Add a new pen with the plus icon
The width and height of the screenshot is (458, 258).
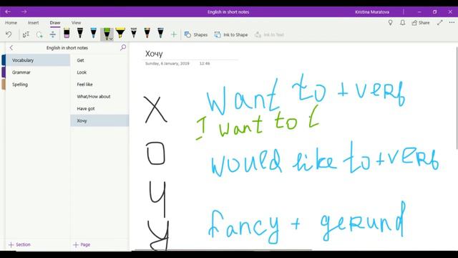tap(174, 34)
